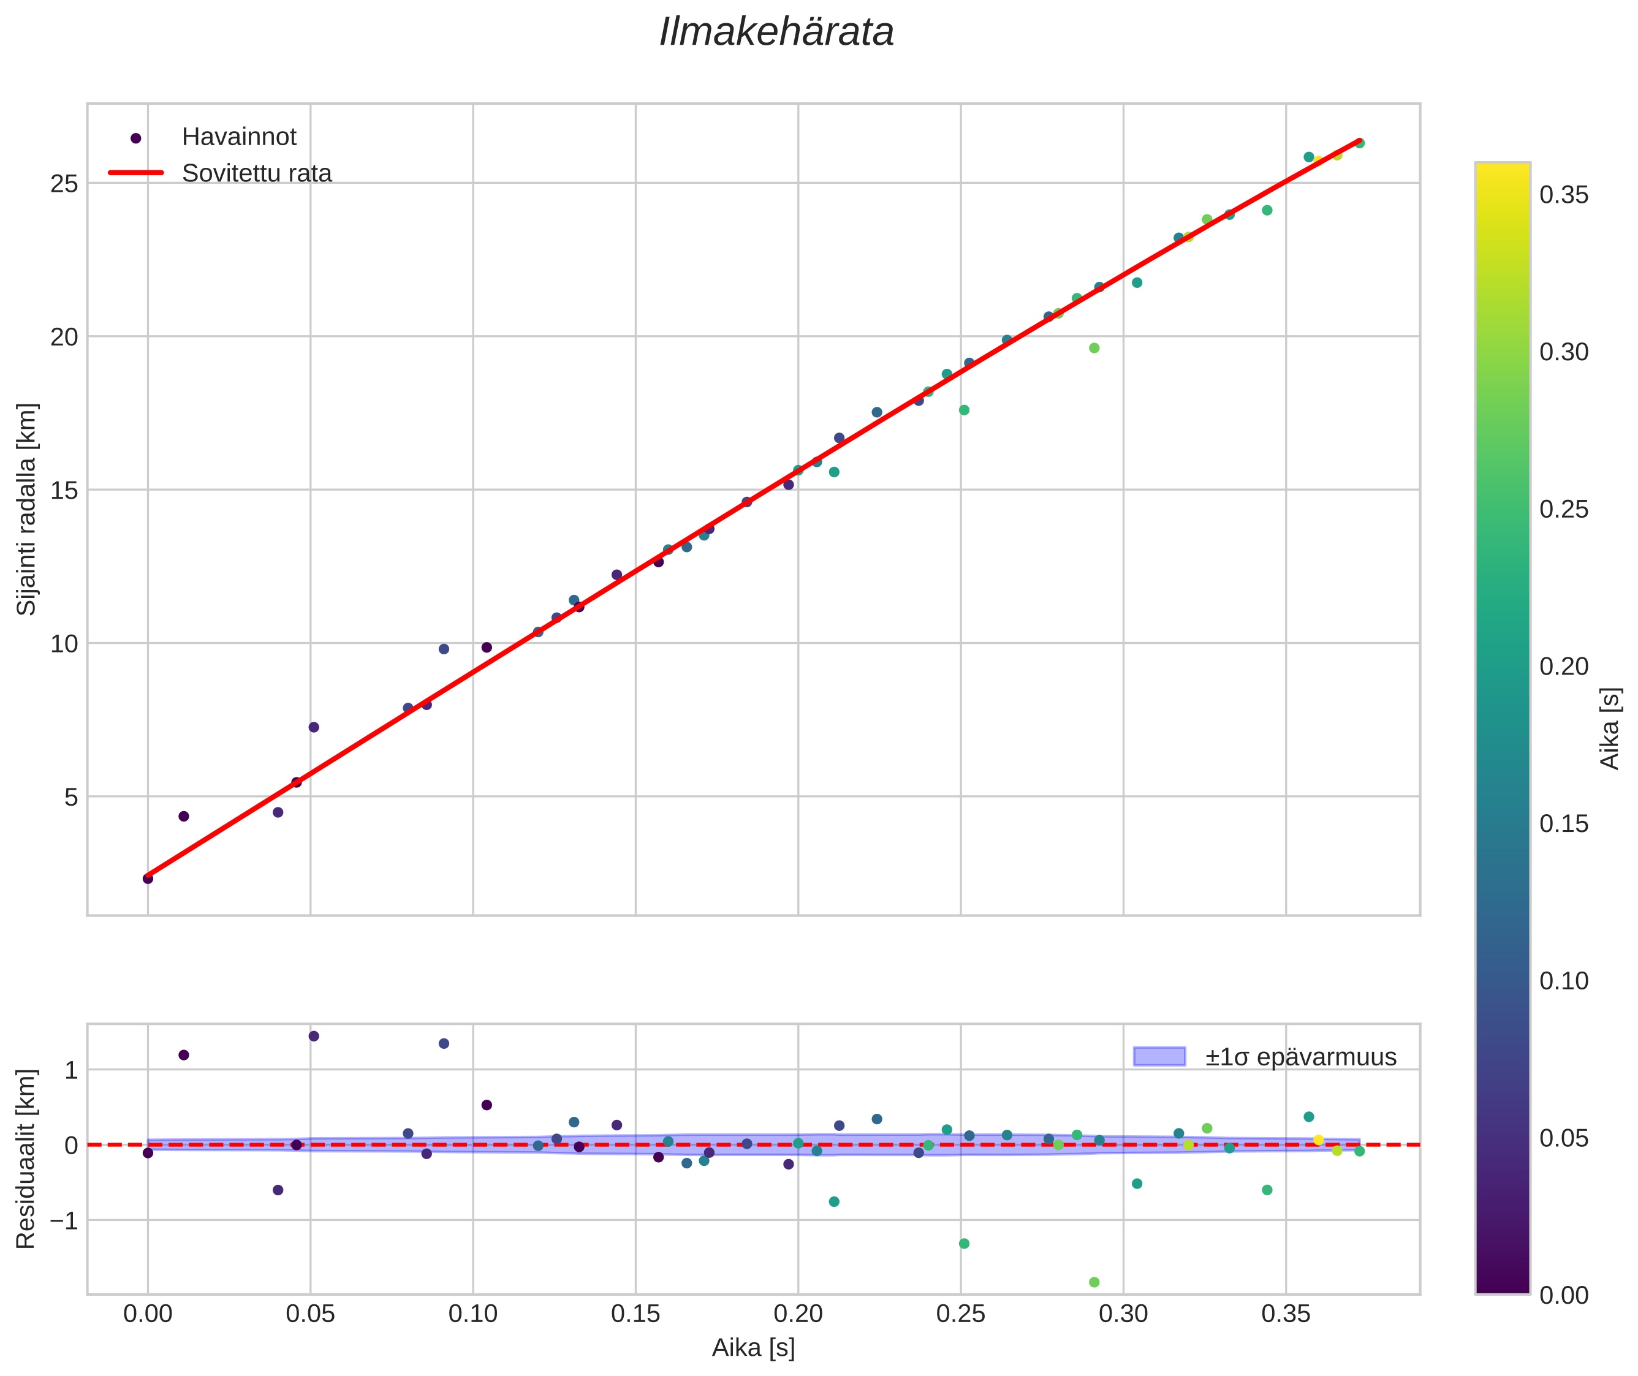Click the 'Residuaalit [km]' axis label
Viewport: 1638px width, 1376px height.
(x=26, y=1159)
